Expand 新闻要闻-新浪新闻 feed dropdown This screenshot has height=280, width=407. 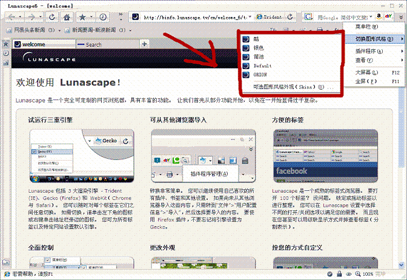tap(130, 30)
